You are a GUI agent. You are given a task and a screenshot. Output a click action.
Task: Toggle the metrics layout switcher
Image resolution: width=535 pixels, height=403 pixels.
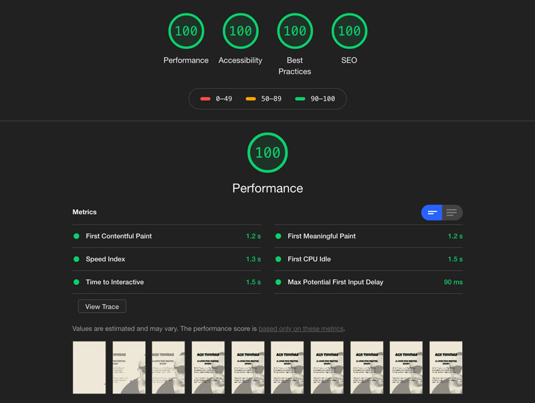[x=441, y=212]
